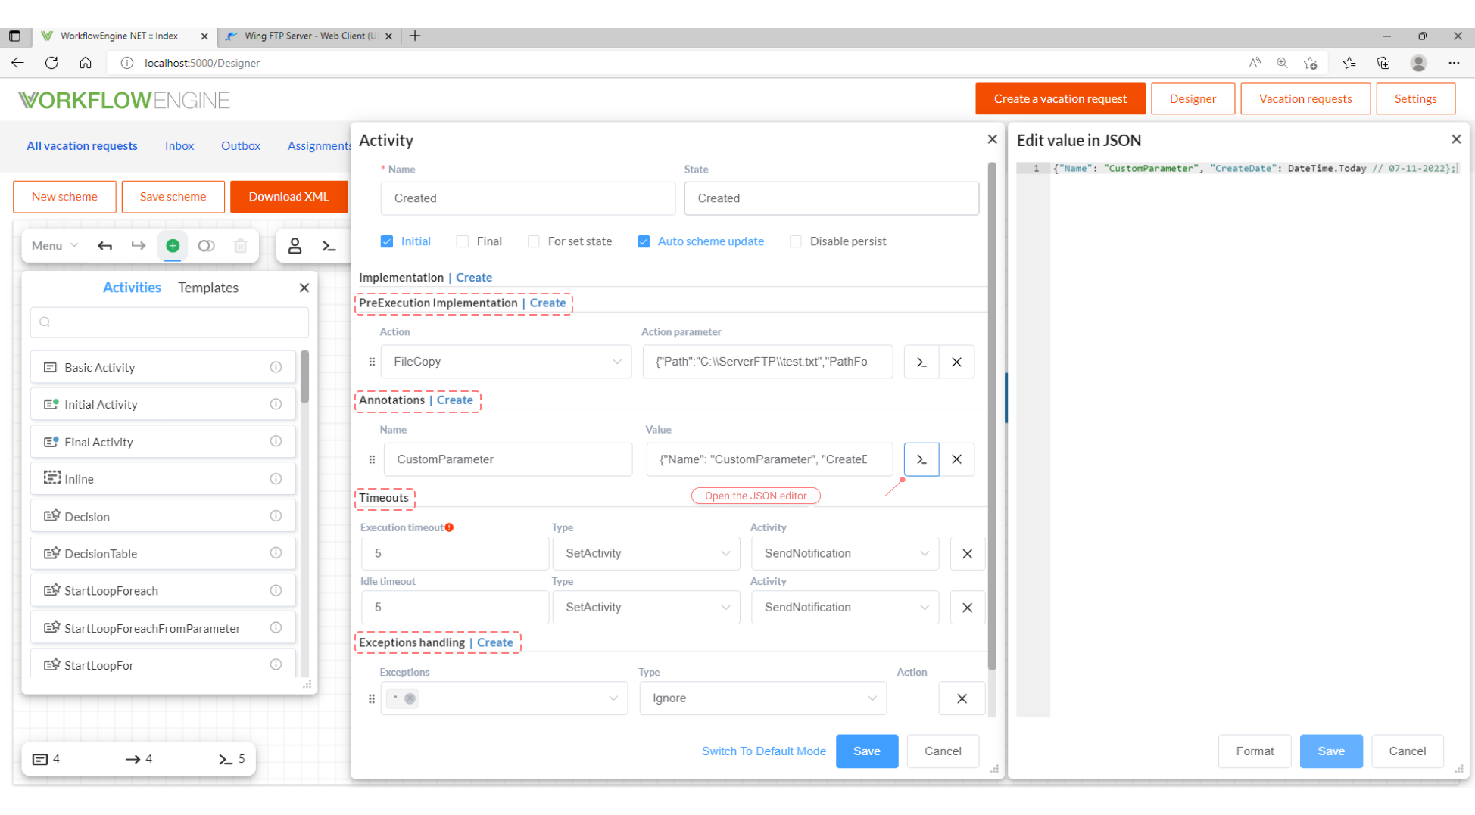The width and height of the screenshot is (1475, 815).
Task: Enable the For set state checkbox
Action: coord(533,241)
